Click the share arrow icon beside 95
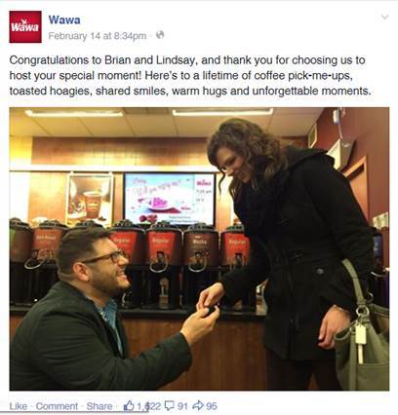 point(198,405)
